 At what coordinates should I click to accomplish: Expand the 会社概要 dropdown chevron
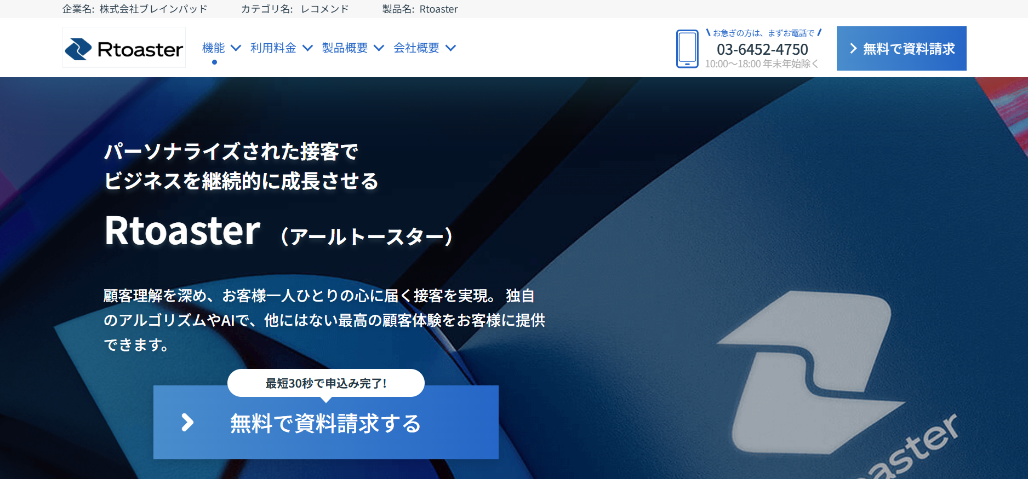pyautogui.click(x=451, y=48)
